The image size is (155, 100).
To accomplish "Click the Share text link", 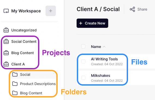I will click(x=142, y=9).
